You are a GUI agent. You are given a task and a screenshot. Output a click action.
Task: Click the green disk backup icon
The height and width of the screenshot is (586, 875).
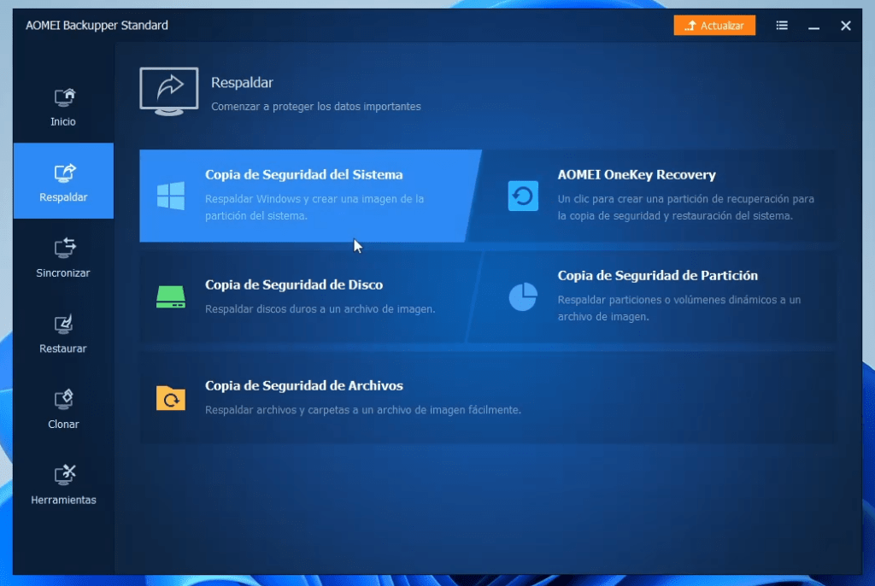pyautogui.click(x=171, y=296)
